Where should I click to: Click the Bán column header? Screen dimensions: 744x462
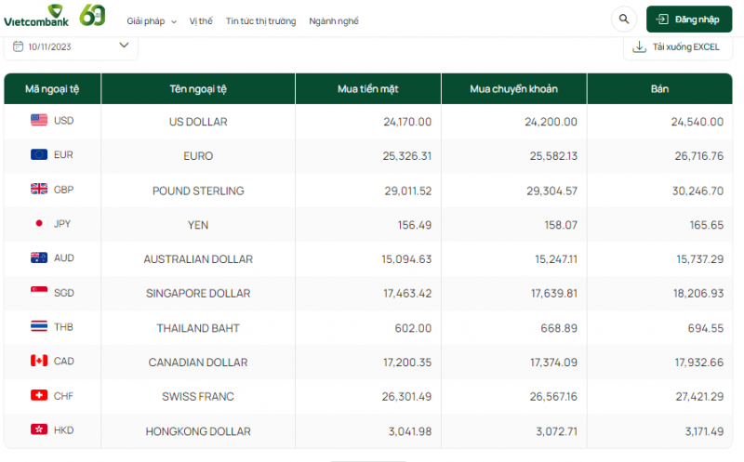pos(660,89)
